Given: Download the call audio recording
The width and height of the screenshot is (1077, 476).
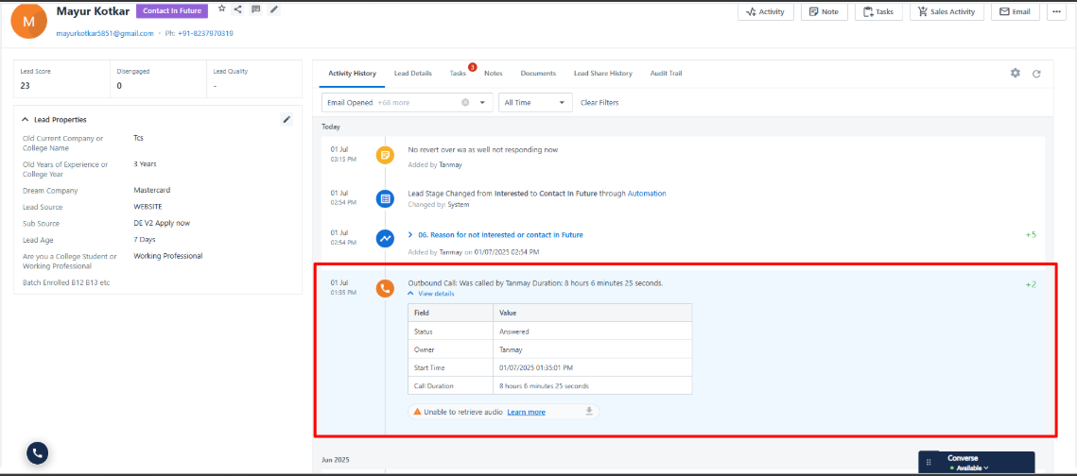Looking at the screenshot, I should 589,412.
